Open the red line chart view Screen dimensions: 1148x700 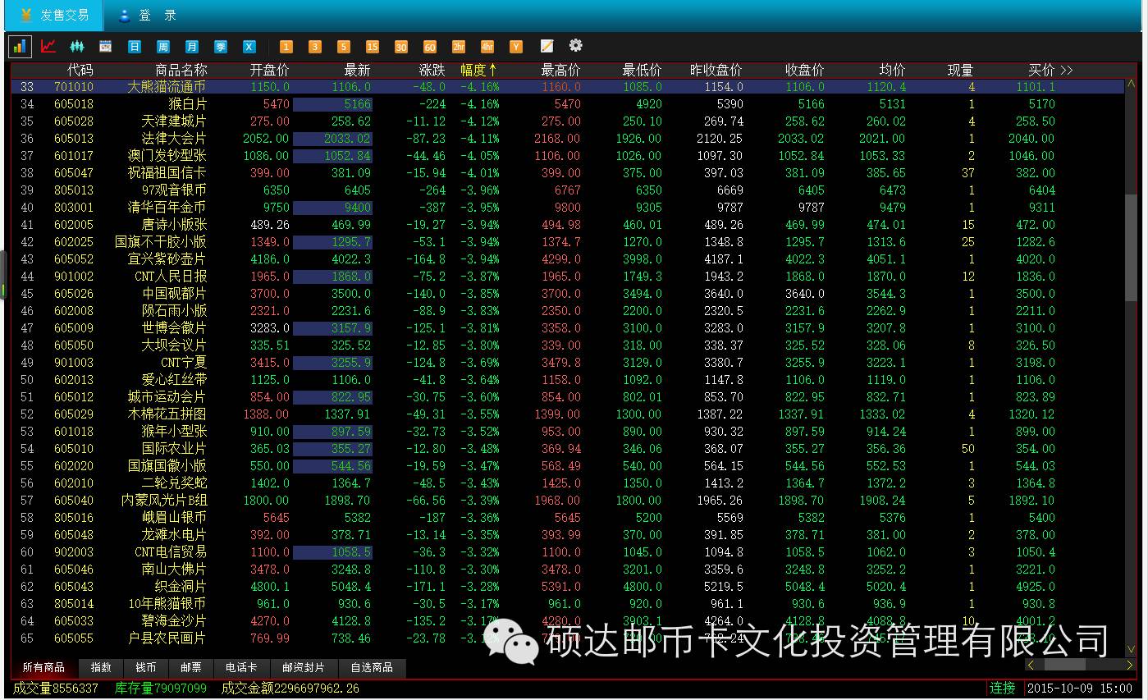48,47
